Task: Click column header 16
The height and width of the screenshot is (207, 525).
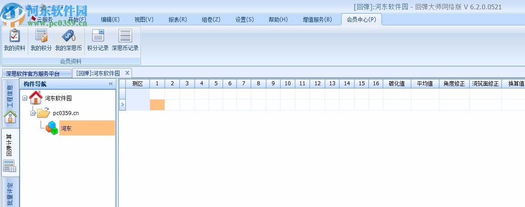Action: 376,84
